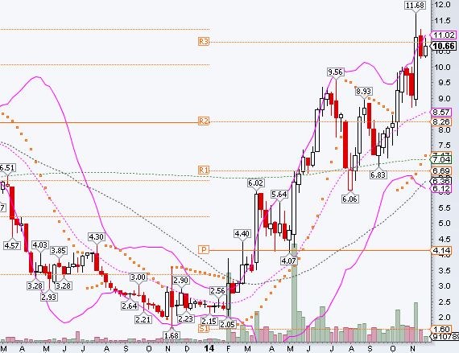Select the 6.83 swing low label
Viewport: 459px width, 353px height.
tap(378, 174)
